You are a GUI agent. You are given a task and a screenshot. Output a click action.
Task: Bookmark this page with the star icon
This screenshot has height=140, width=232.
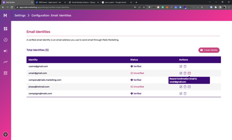(144, 7)
